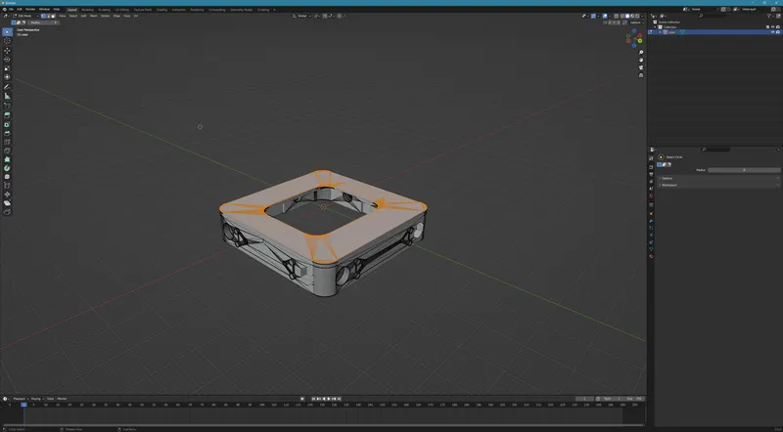The image size is (783, 432).
Task: Click the viewport zoom magnifier icon
Action: tap(641, 53)
